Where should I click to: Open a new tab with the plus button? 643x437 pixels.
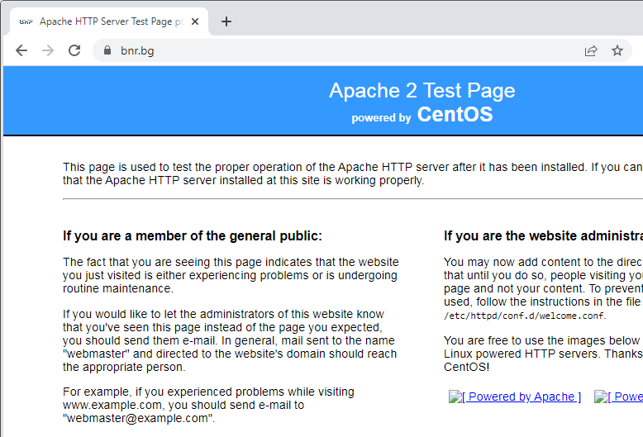click(226, 21)
